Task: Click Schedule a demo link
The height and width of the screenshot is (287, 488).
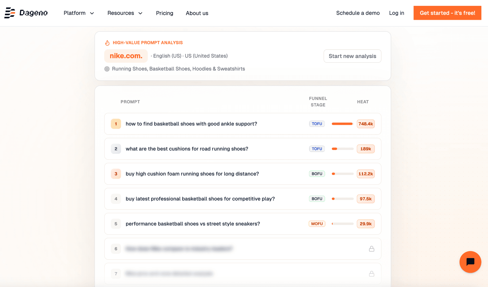Action: pyautogui.click(x=358, y=13)
